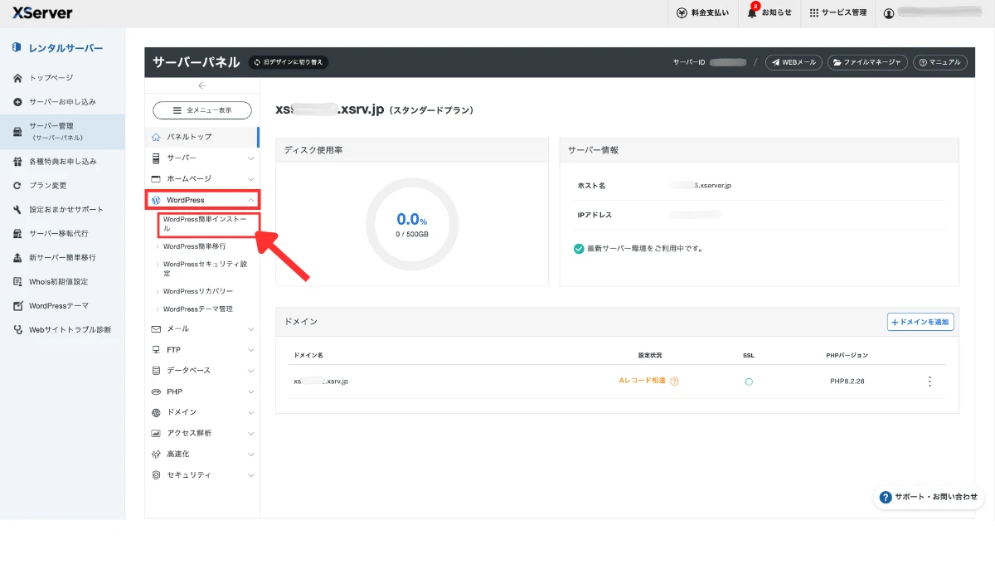Click the stethoscope icon beside Webサイトトラブル診断
Screen dimensions: 995x564
(x=17, y=330)
